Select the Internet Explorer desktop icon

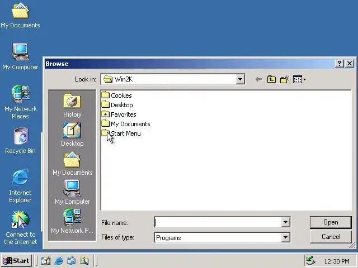point(20,186)
